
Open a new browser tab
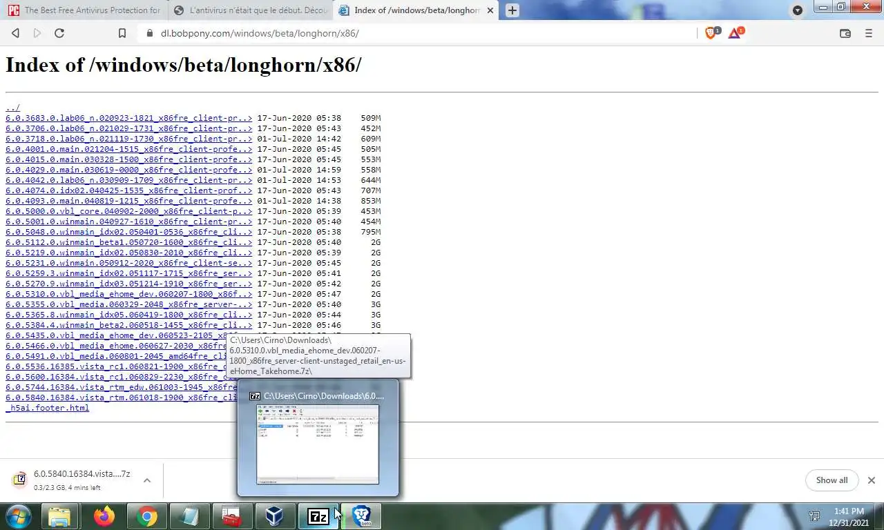[x=512, y=10]
